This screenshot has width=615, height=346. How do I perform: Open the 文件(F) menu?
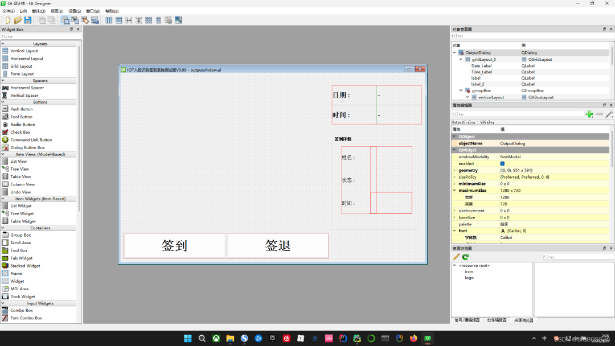click(x=8, y=11)
